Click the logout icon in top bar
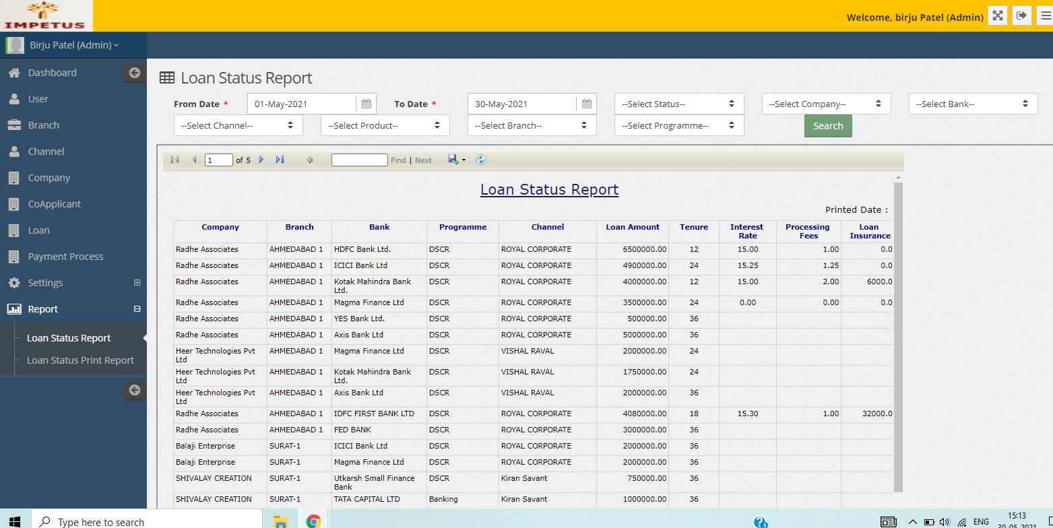This screenshot has height=528, width=1053. pyautogui.click(x=1022, y=15)
